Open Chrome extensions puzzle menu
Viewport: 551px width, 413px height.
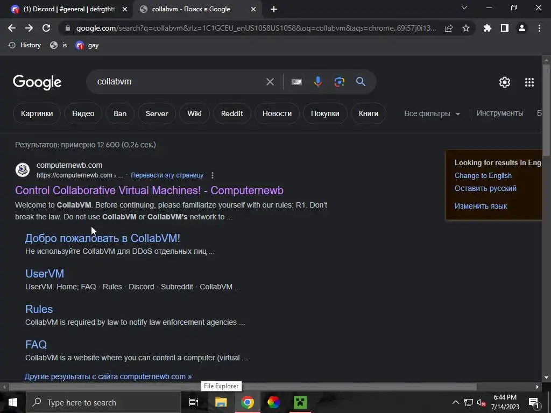[x=487, y=28]
